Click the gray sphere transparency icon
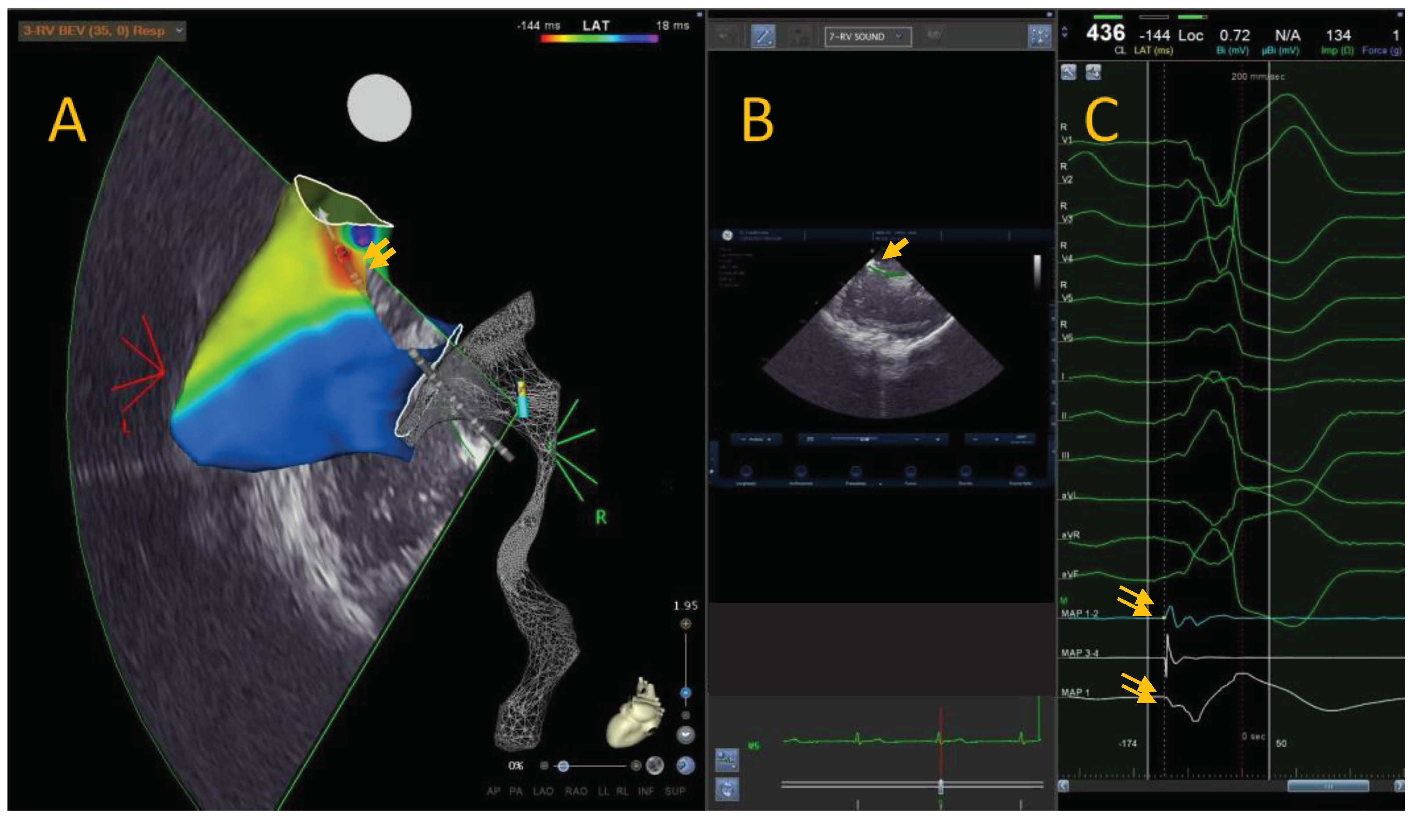The height and width of the screenshot is (819, 1413). pyautogui.click(x=654, y=765)
